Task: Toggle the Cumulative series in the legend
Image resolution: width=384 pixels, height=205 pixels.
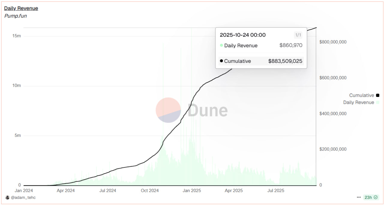Action: point(361,95)
